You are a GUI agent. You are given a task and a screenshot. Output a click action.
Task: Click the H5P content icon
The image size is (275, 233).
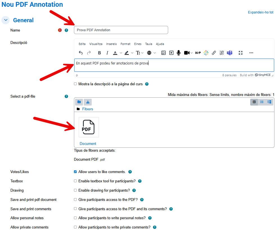(x=198, y=53)
